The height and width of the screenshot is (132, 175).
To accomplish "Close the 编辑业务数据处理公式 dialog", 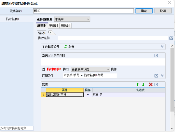I will coord(169,3).
